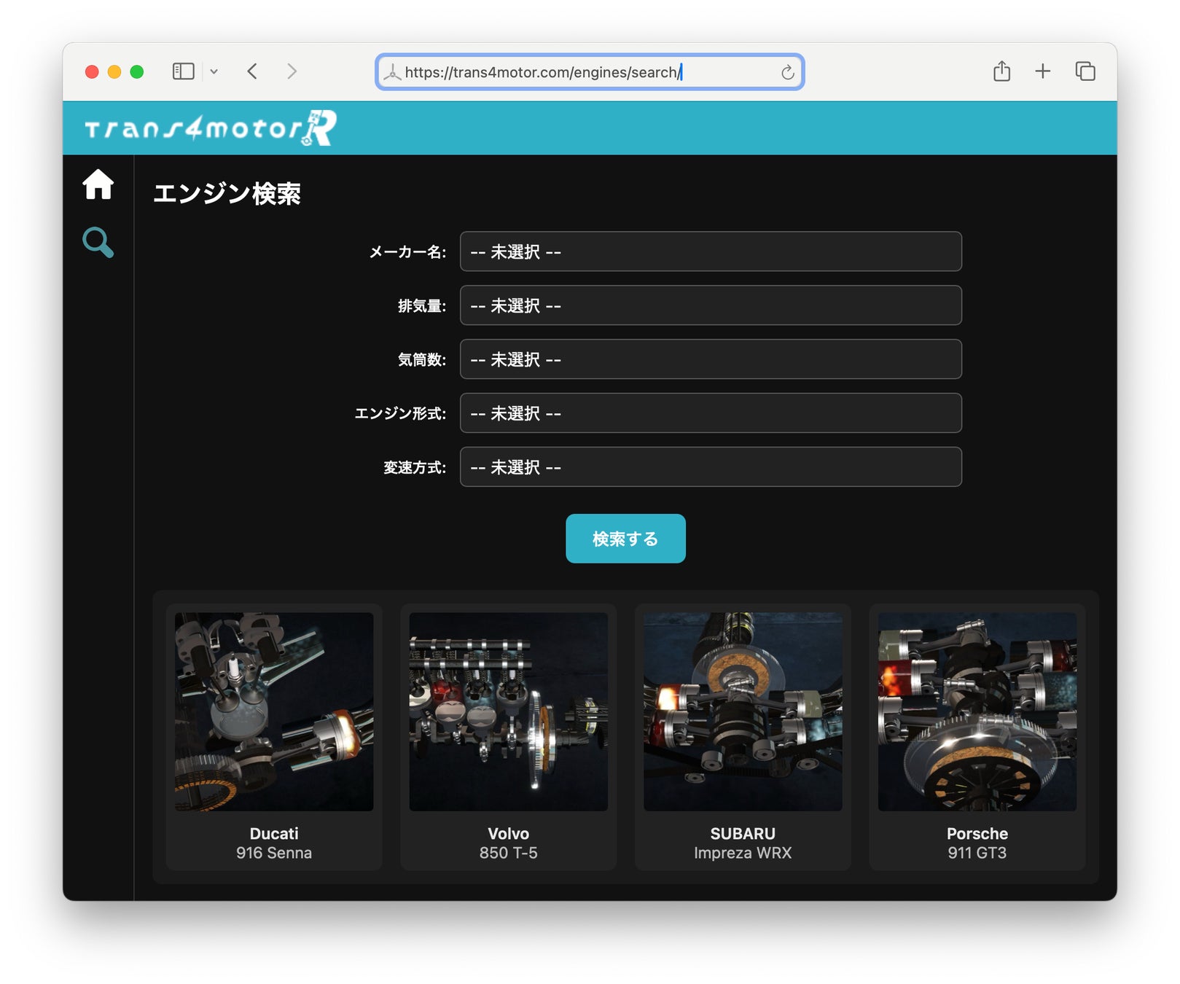
Task: Open the 変速方式 dropdown
Action: pos(711,467)
